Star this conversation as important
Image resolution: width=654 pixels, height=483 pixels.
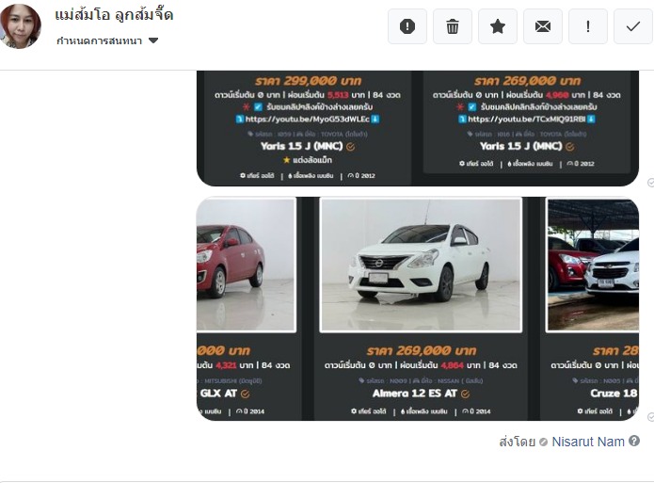(x=498, y=26)
